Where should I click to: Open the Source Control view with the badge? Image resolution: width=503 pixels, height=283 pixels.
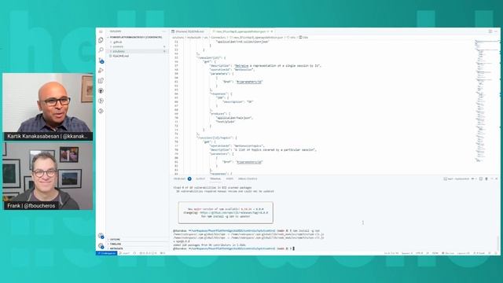tap(101, 61)
